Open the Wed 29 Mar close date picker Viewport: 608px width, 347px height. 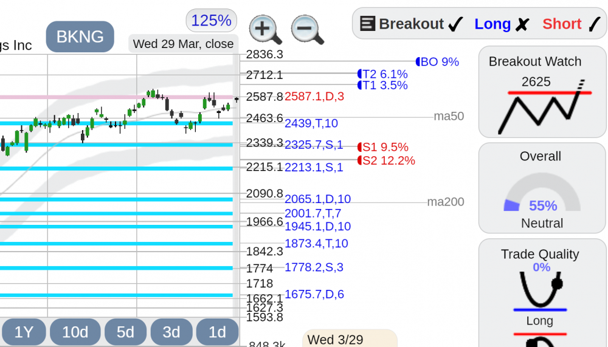pyautogui.click(x=183, y=44)
